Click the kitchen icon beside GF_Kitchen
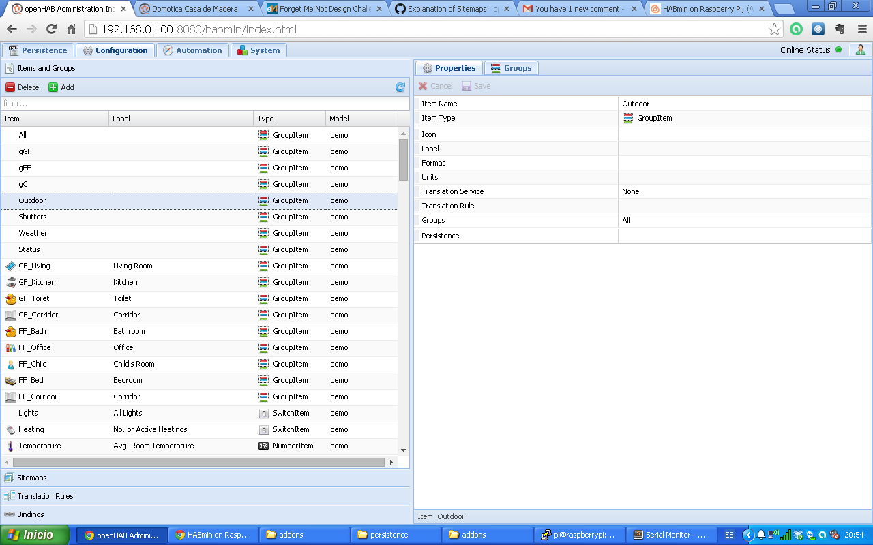This screenshot has width=873, height=545. point(10,282)
